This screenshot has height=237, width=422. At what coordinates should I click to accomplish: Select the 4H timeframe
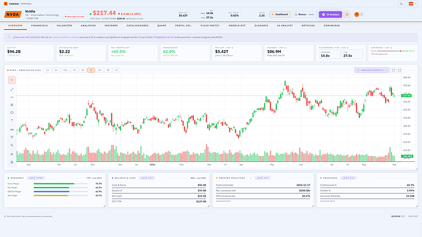click(83, 70)
